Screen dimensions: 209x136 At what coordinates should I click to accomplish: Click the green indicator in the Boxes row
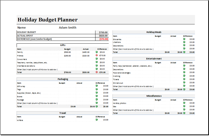click(x=97, y=96)
